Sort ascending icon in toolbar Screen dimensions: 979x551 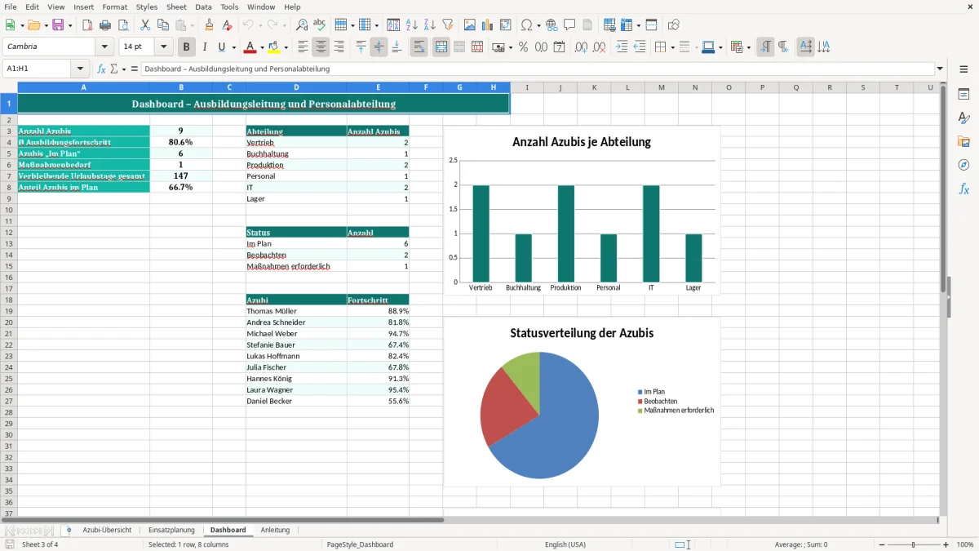[412, 25]
